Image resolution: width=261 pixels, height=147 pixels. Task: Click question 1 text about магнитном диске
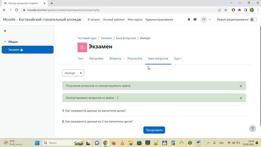[95, 111]
